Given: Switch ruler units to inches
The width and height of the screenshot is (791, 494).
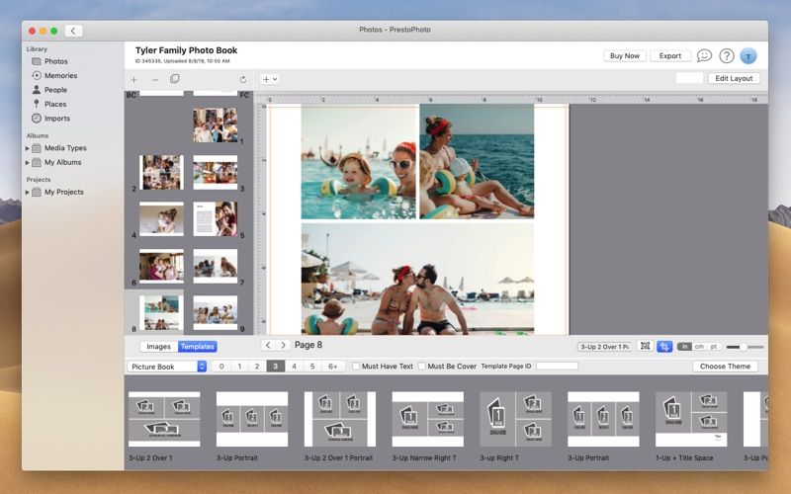Looking at the screenshot, I should (684, 347).
